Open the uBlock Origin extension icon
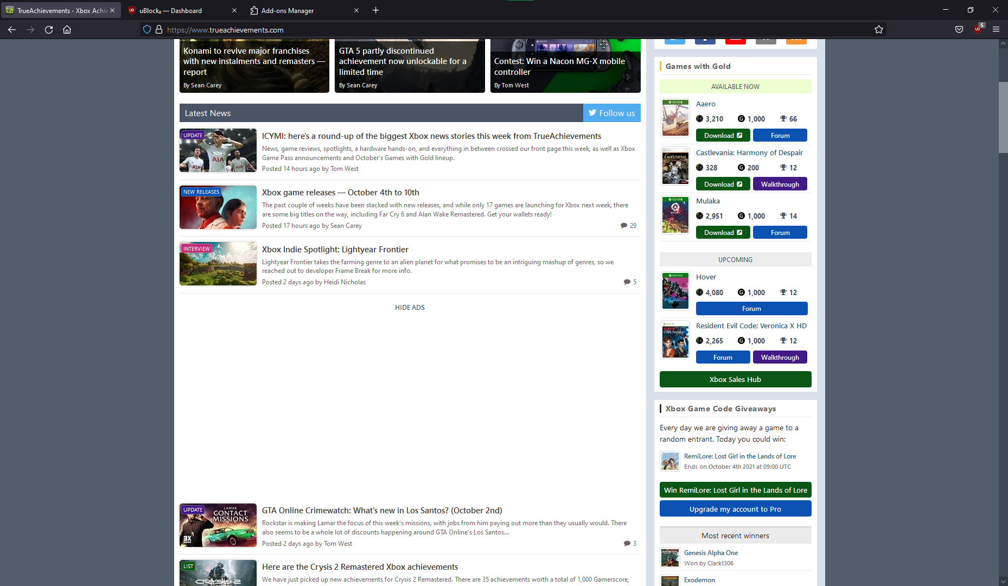Image resolution: width=1008 pixels, height=586 pixels. point(978,30)
